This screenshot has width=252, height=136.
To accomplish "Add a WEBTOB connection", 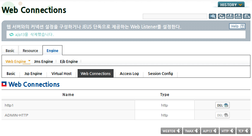I will tap(172, 131).
